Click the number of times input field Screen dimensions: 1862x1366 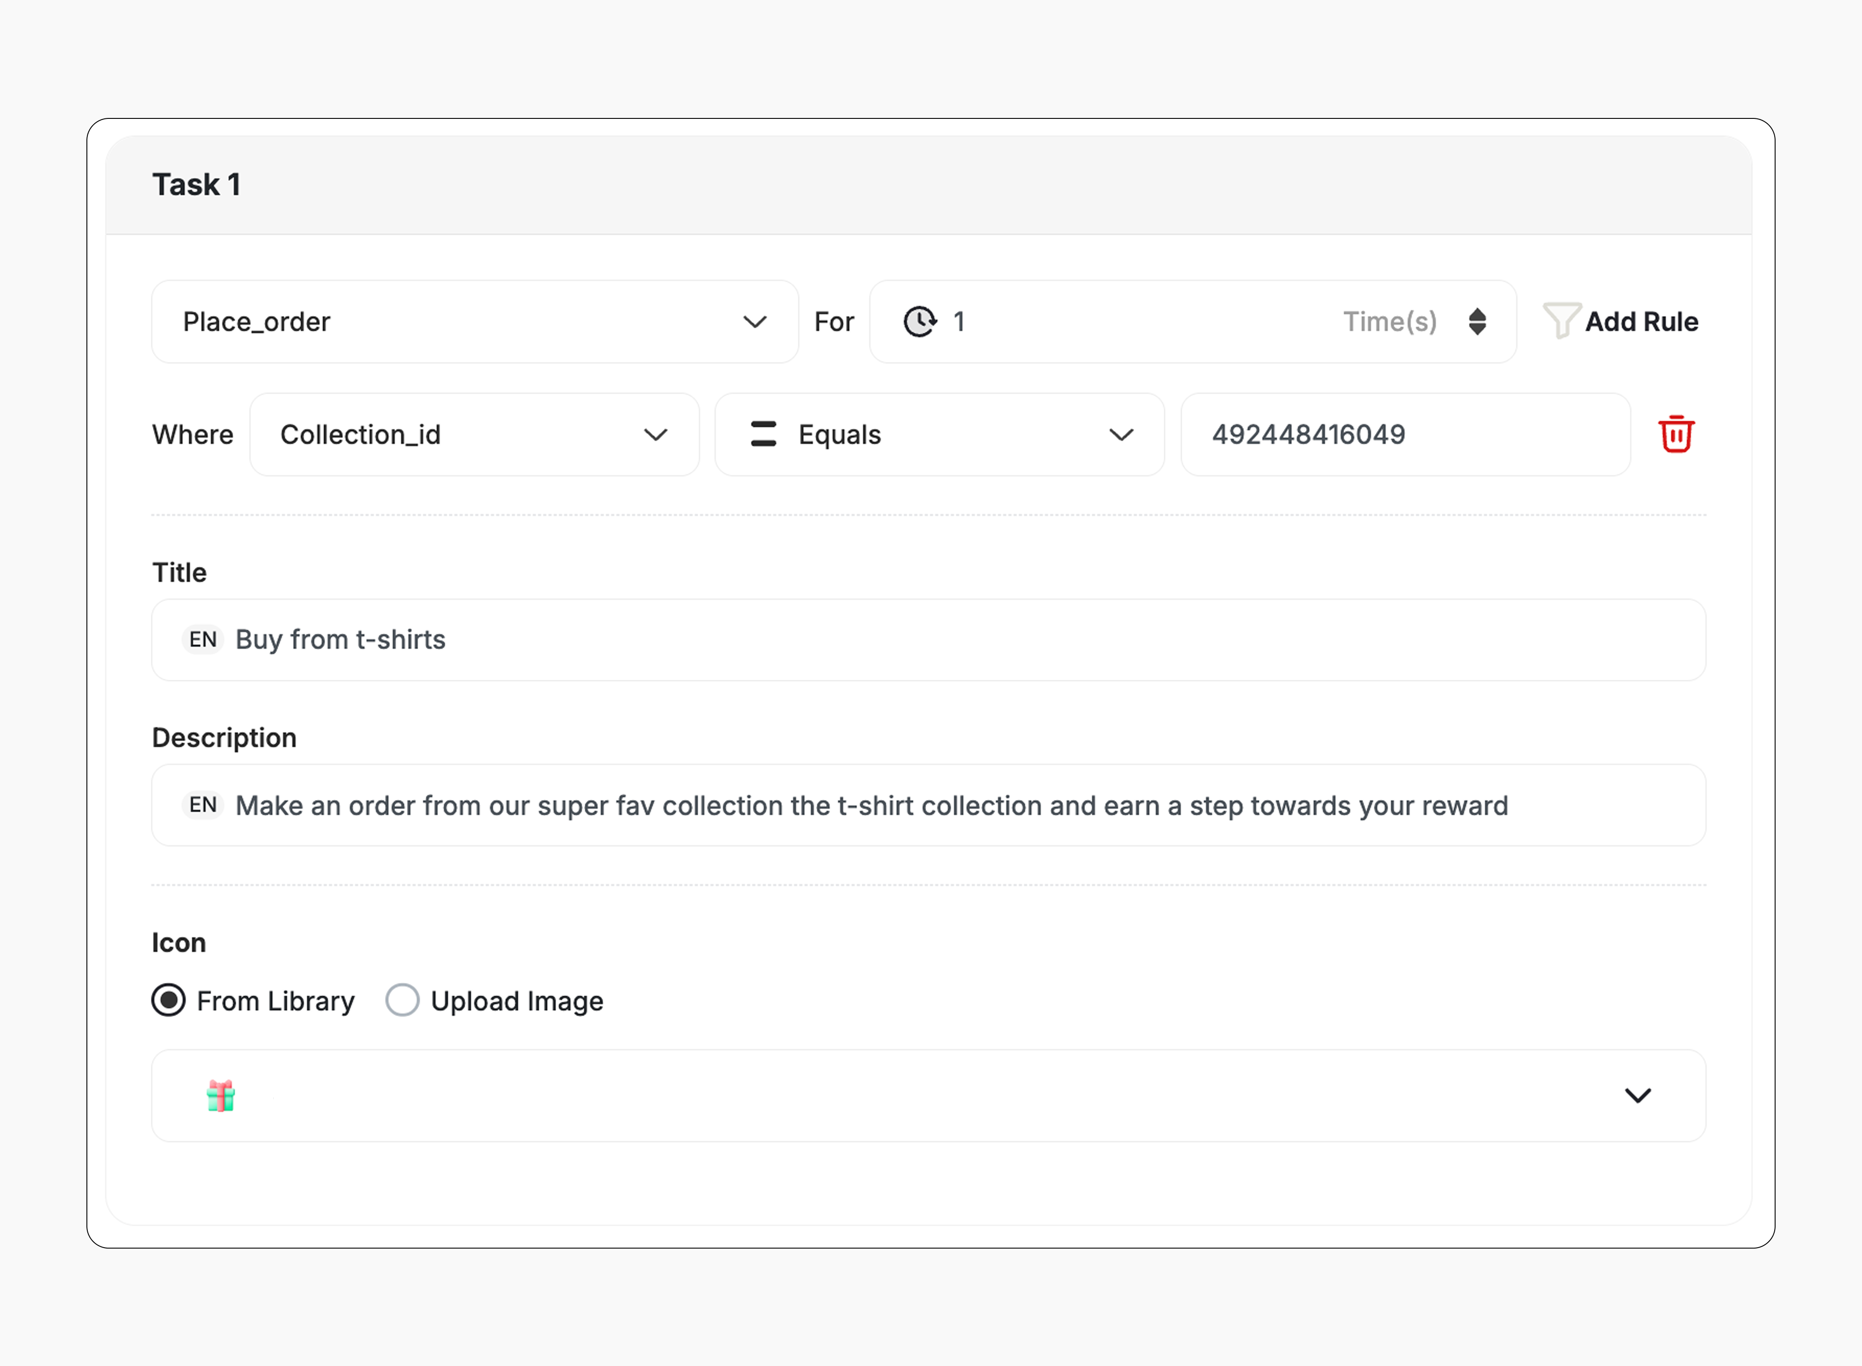(1141, 321)
